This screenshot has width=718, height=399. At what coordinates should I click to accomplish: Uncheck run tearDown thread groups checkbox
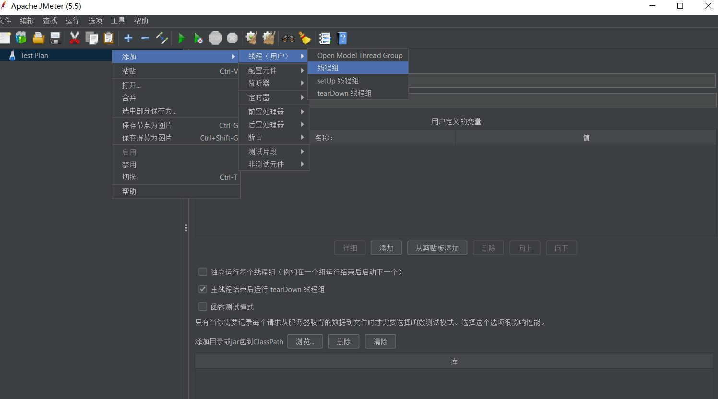pyautogui.click(x=203, y=289)
